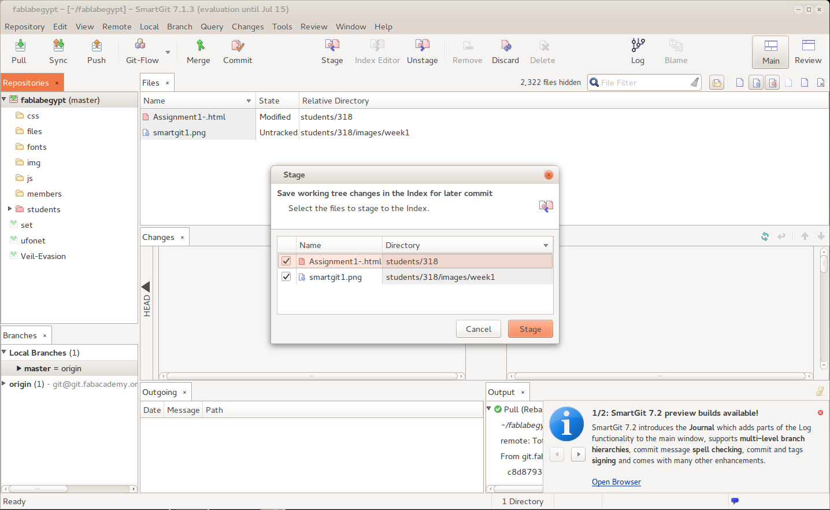This screenshot has width=830, height=510.
Task: Toggle the blue-star file filter button
Action: (x=756, y=83)
